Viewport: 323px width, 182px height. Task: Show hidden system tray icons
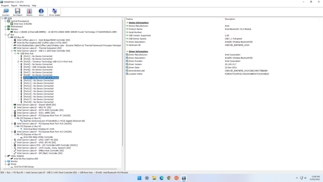tap(297, 178)
